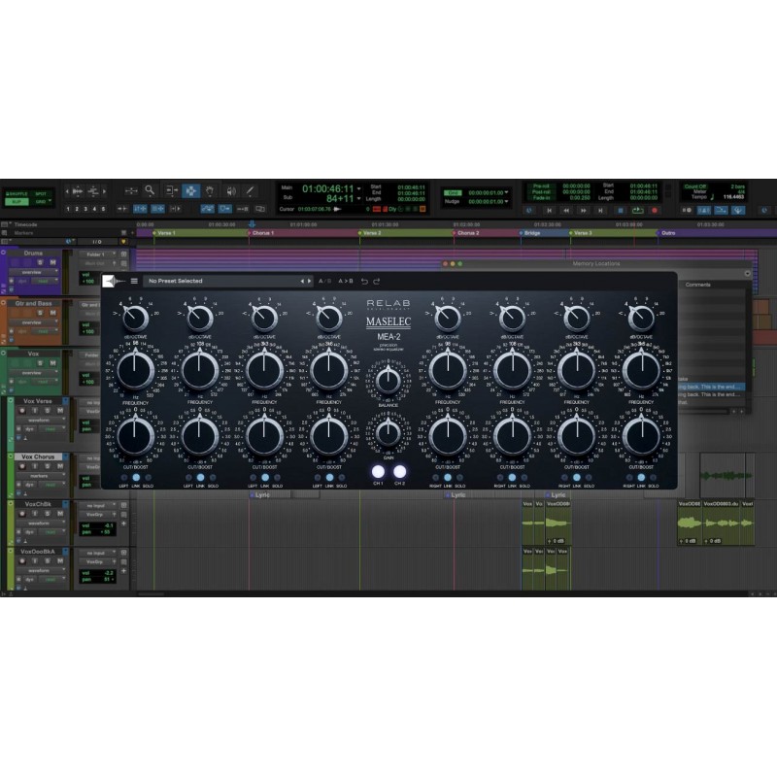Enable Shuffle edit mode
This screenshot has height=777, width=777.
tap(17, 194)
